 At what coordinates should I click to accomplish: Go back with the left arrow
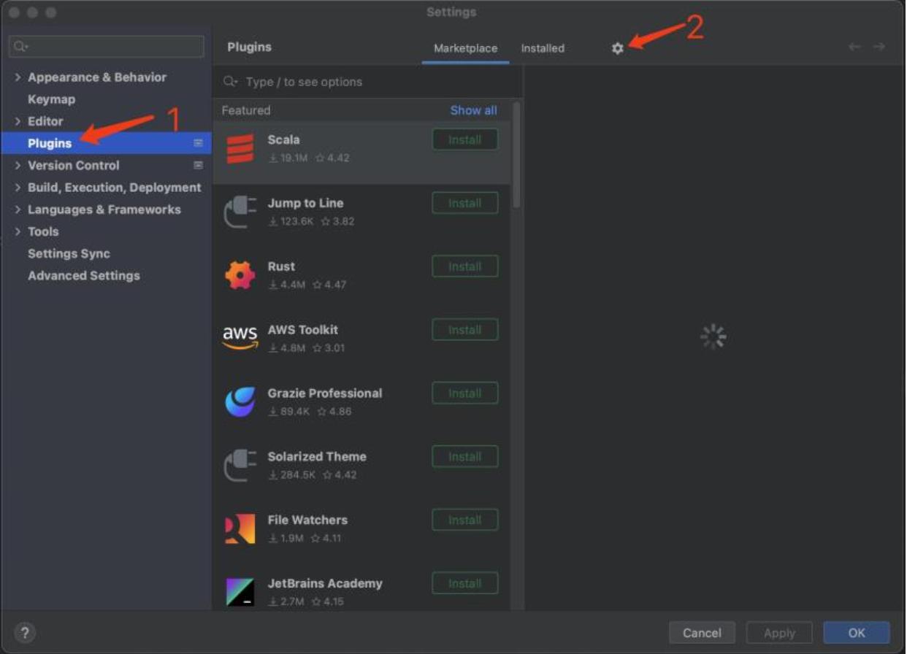(854, 47)
